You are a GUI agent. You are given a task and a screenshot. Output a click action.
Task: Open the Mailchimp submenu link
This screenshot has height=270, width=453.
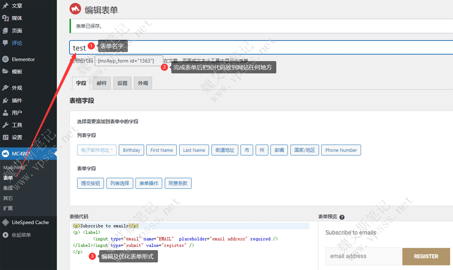pos(14,167)
